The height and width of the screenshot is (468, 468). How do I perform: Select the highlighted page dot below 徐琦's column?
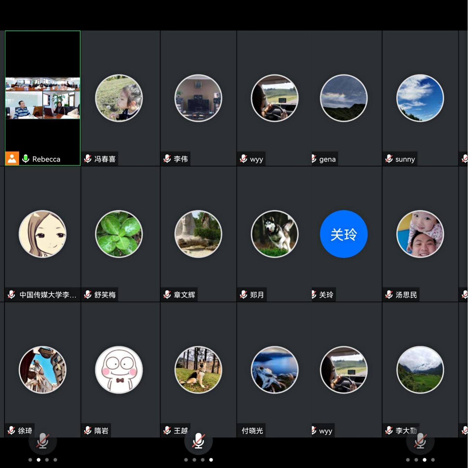(x=38, y=460)
